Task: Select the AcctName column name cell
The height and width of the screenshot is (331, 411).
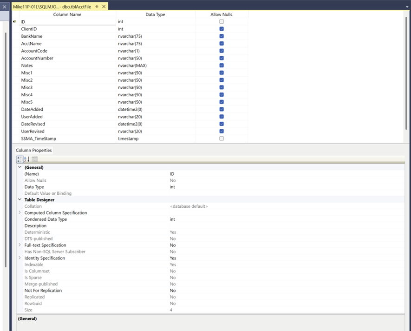Action: pyautogui.click(x=68, y=44)
